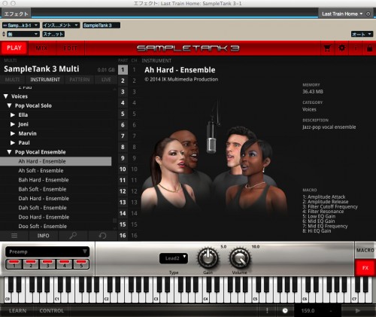Toggle the red FX button
The height and width of the screenshot is (317, 376).
(x=365, y=268)
